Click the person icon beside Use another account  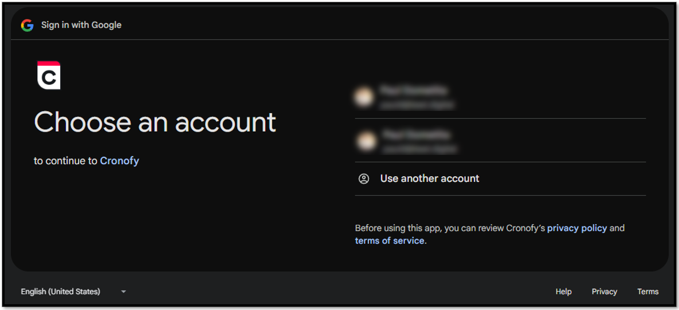pos(364,178)
